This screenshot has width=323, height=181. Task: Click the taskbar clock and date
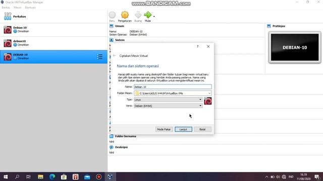click(x=303, y=177)
